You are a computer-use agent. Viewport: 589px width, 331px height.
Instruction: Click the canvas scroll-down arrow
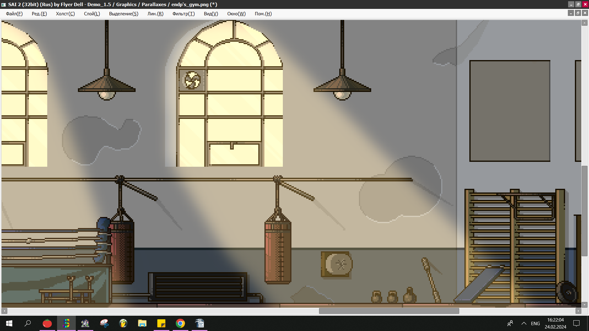[x=584, y=305]
